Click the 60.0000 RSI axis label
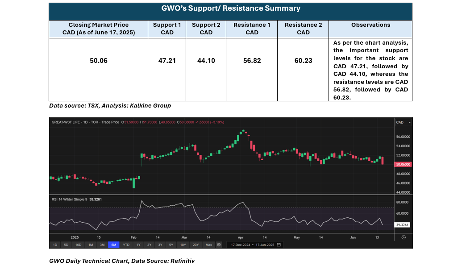Image resolution: width=466 pixels, height=266 pixels. pos(403,213)
